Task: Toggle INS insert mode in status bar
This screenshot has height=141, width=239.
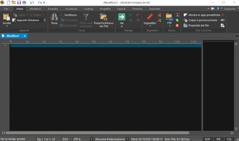Action: coord(218,139)
